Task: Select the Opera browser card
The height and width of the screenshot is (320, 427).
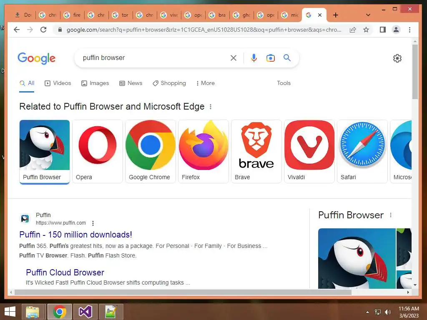Action: [x=98, y=152]
